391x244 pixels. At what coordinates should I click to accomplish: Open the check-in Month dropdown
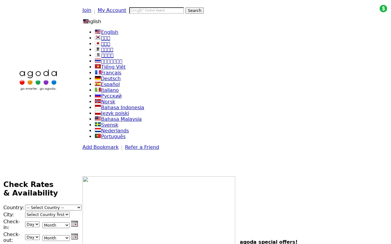[x=56, y=225]
